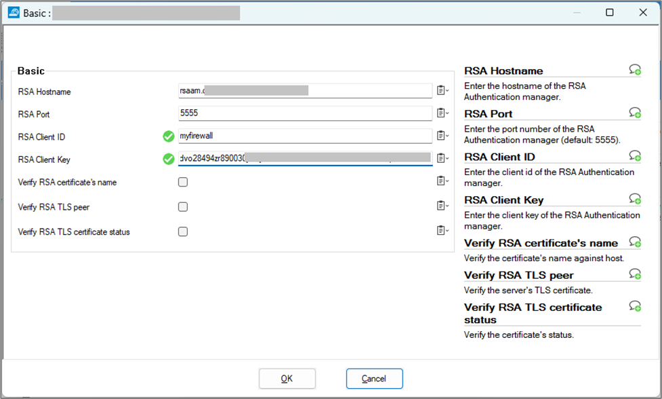Image resolution: width=662 pixels, height=399 pixels.
Task: Open clipboard dropdown for RSA Port field
Action: 442,113
